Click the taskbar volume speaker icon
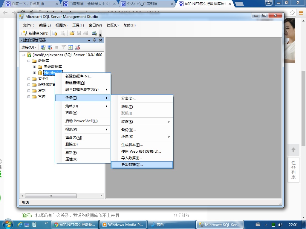This screenshot has height=229, width=306. click(280, 225)
